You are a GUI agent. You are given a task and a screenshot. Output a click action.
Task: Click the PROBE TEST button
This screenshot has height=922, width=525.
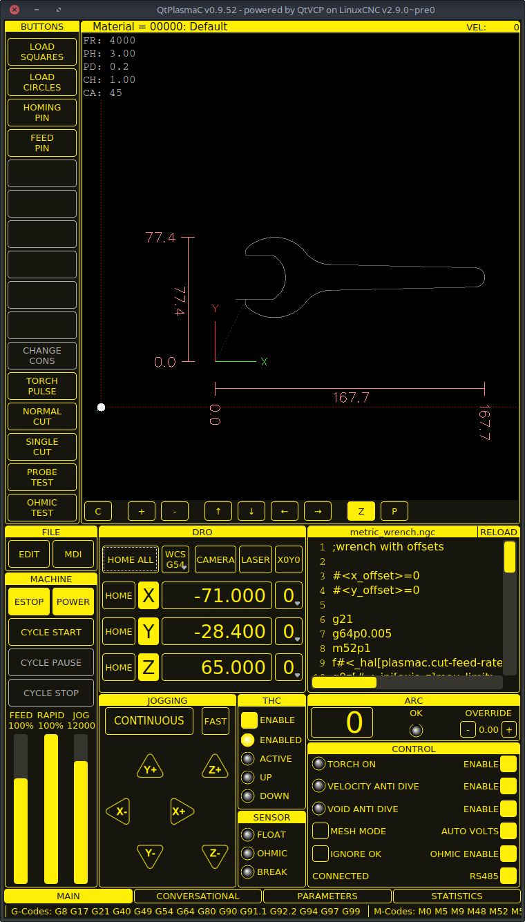pos(42,477)
